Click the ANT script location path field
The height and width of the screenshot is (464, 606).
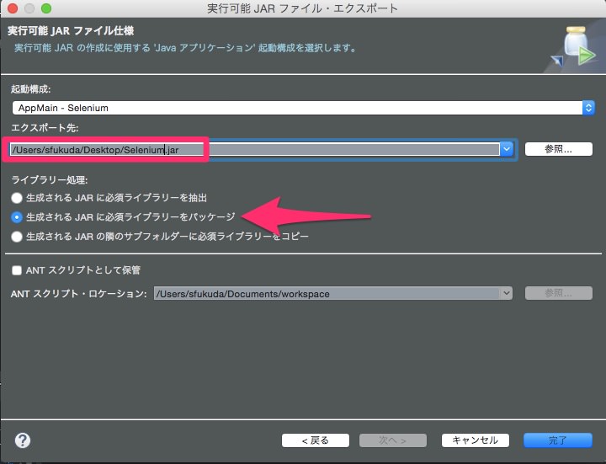(327, 294)
